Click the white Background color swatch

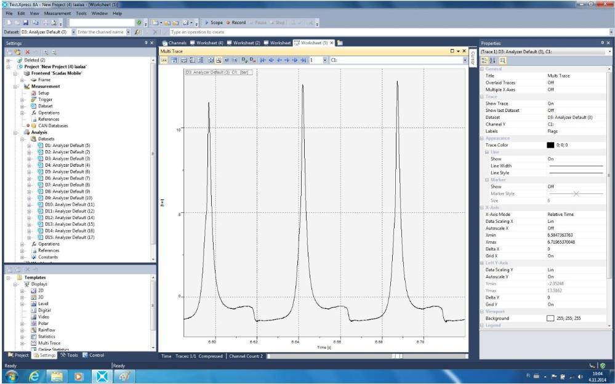point(550,319)
